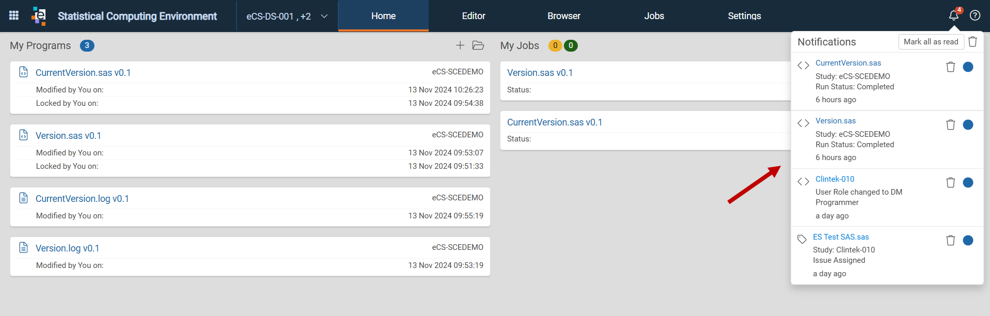Open the help question mark icon
This screenshot has height=316, width=990.
point(975,15)
